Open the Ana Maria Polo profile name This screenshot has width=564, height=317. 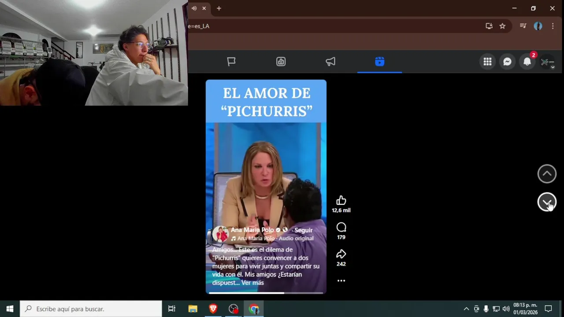point(252,230)
